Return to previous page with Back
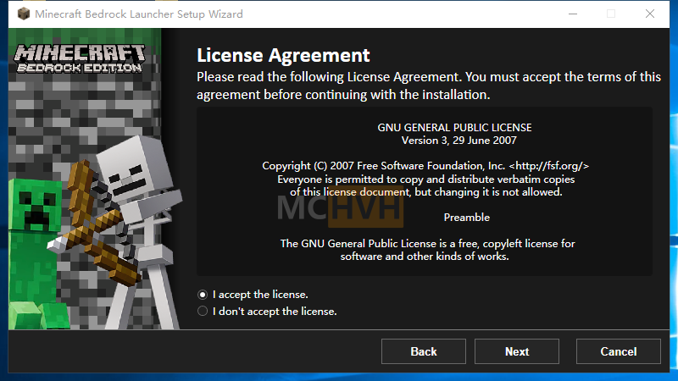The height and width of the screenshot is (381, 678). [423, 351]
